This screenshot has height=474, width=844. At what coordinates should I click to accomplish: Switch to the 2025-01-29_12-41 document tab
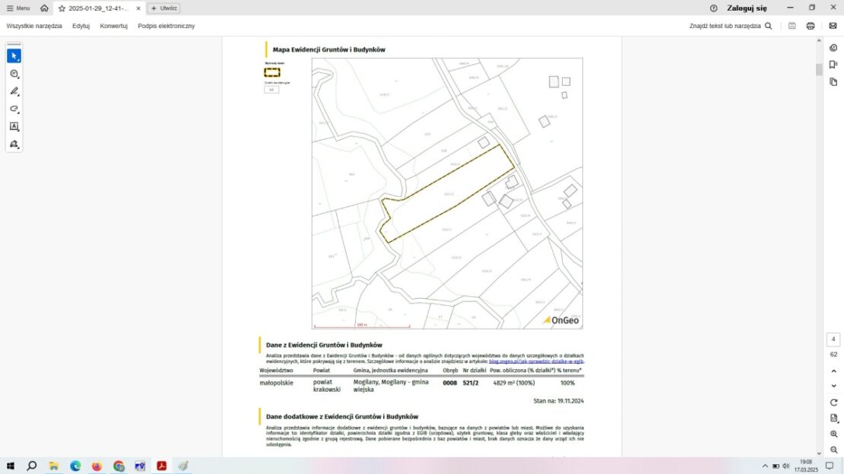pos(99,8)
